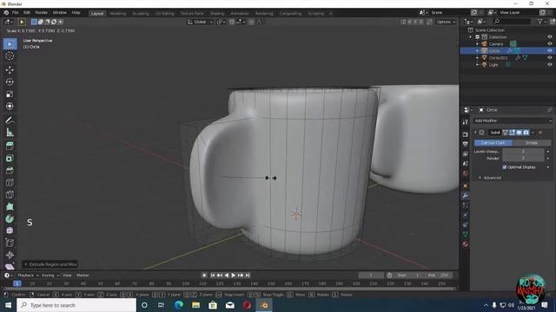
Task: Open the Subdivision modifier extras dropdown arrow
Action: (x=533, y=133)
